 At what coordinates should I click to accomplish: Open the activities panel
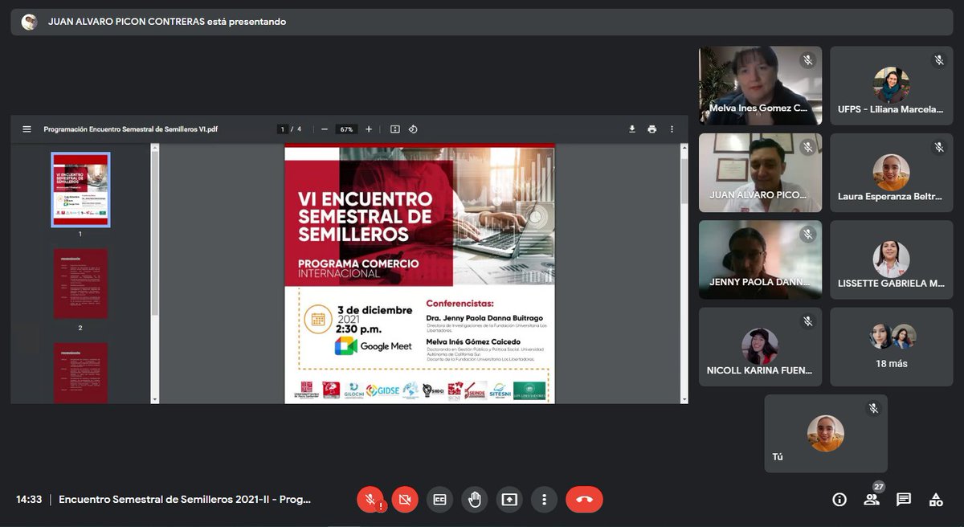point(936,500)
